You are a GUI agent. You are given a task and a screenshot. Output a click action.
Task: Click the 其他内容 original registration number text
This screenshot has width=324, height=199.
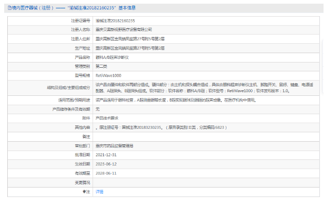161,128
